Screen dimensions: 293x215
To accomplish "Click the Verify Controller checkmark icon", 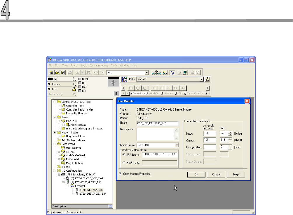I will (185, 73).
